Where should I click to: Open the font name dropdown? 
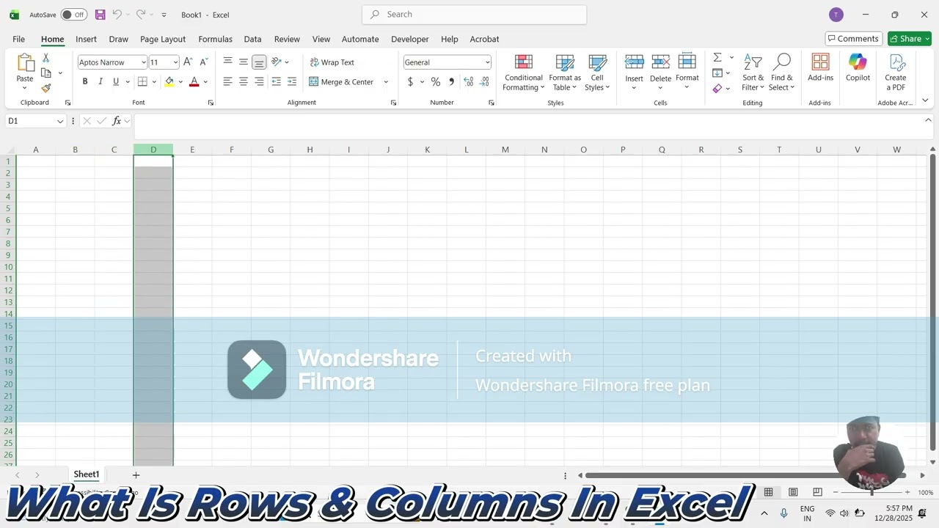(x=143, y=62)
